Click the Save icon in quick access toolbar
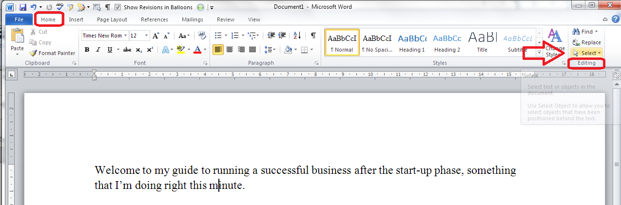 point(23,7)
